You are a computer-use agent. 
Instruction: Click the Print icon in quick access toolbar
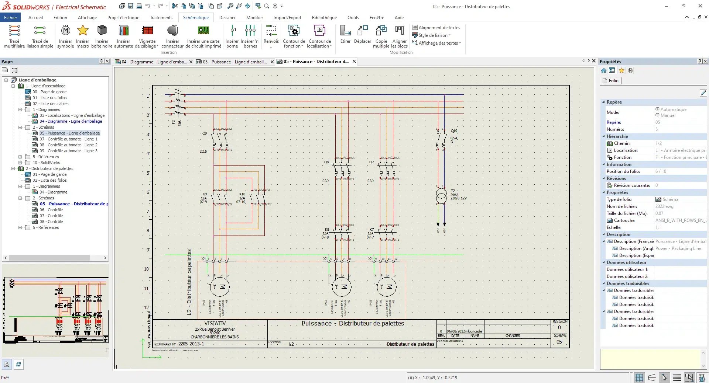(x=139, y=6)
